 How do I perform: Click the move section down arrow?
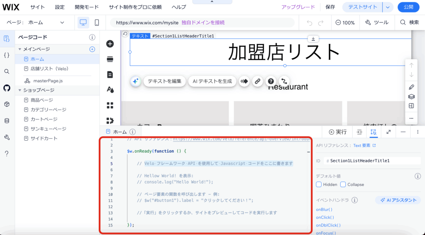click(411, 75)
